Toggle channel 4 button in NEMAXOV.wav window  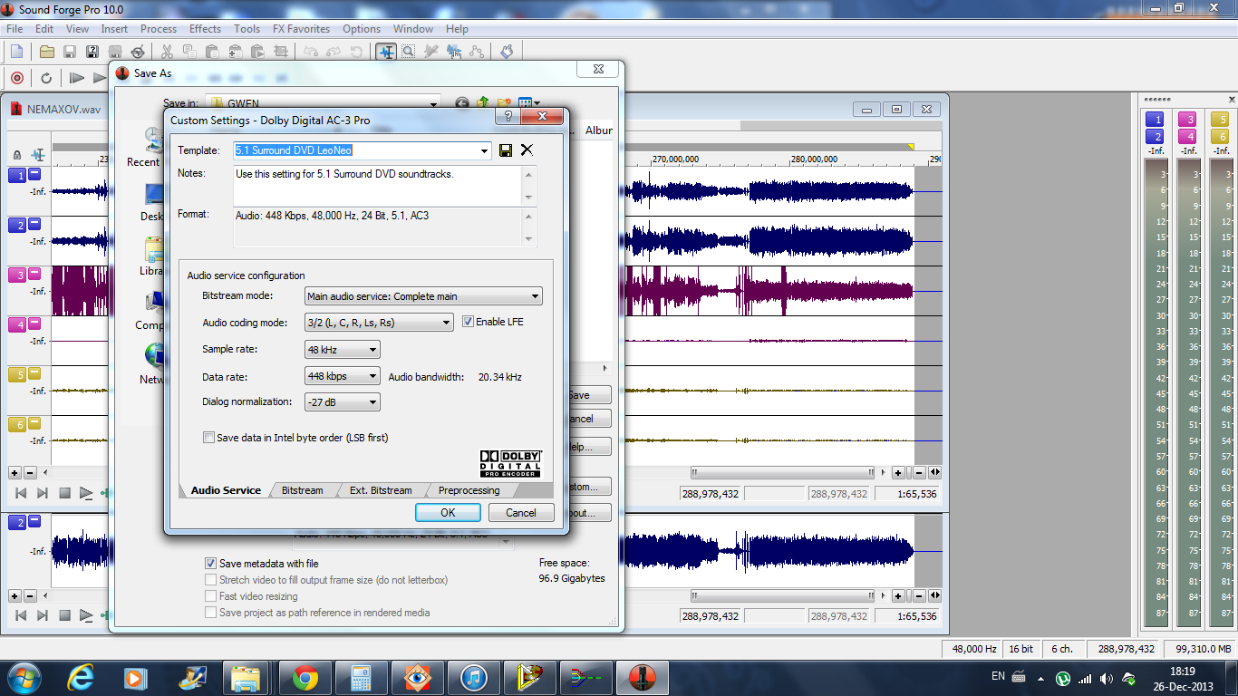(17, 324)
